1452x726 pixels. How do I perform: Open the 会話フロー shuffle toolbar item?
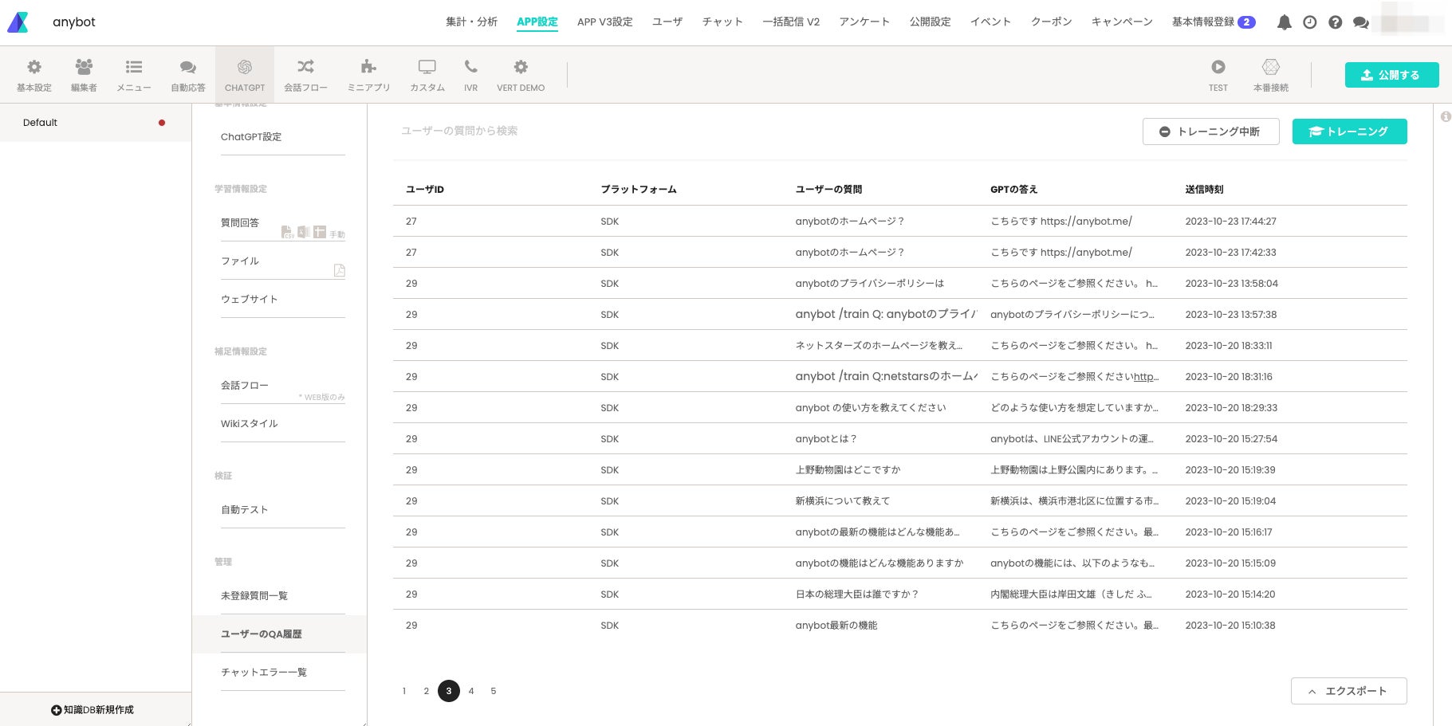tap(305, 75)
